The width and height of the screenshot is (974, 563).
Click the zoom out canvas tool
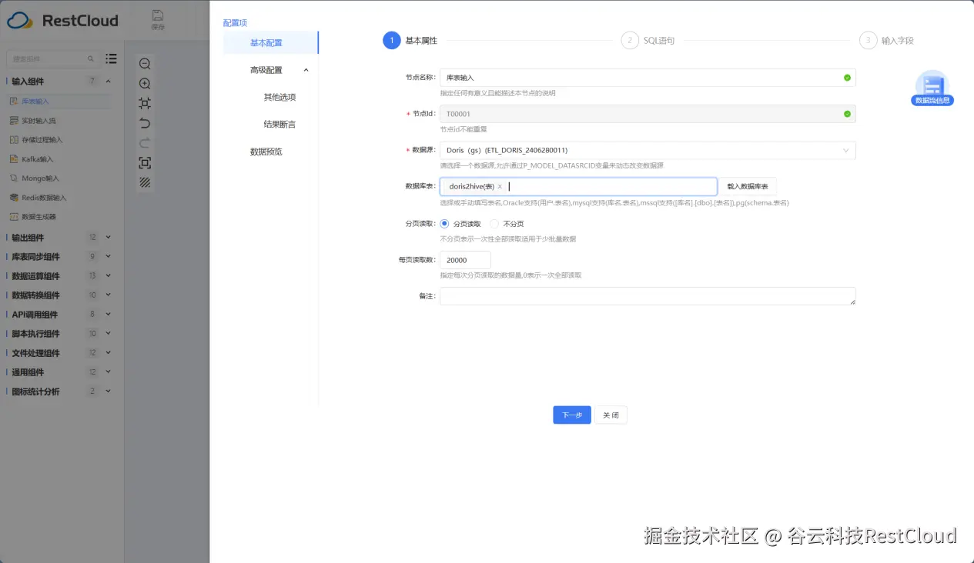click(x=145, y=64)
